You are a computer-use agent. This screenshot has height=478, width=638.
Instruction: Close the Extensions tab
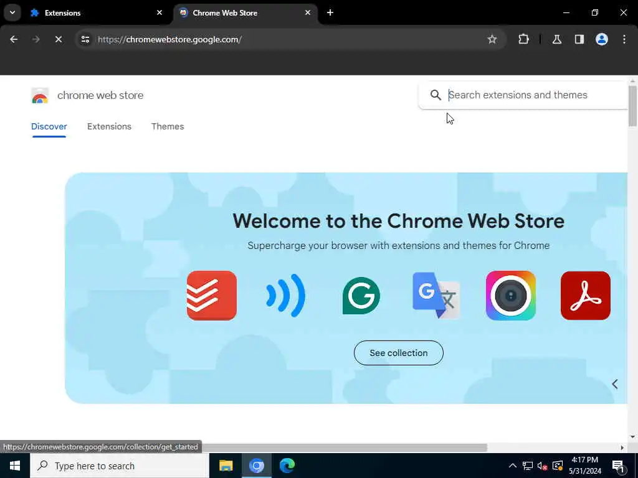(159, 12)
